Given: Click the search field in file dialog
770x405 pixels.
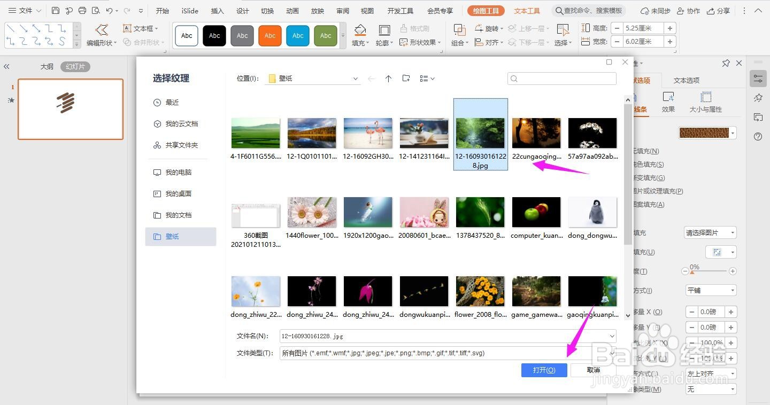Looking at the screenshot, I should tap(562, 79).
